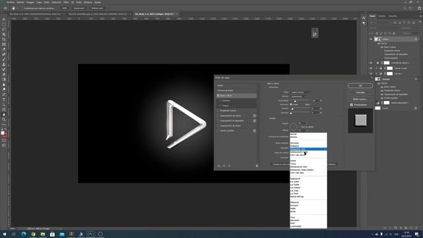The image size is (423, 238).
Task: Select the Rectangular Marquee tool
Action: (x=4, y=24)
